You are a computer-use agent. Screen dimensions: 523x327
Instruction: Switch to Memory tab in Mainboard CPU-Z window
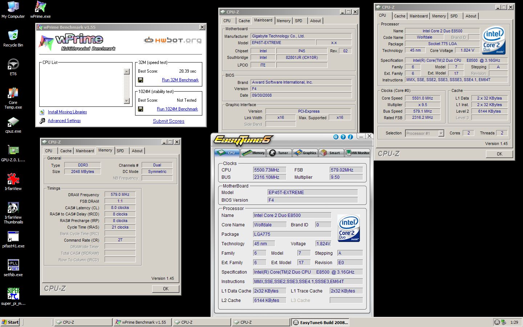tap(283, 21)
